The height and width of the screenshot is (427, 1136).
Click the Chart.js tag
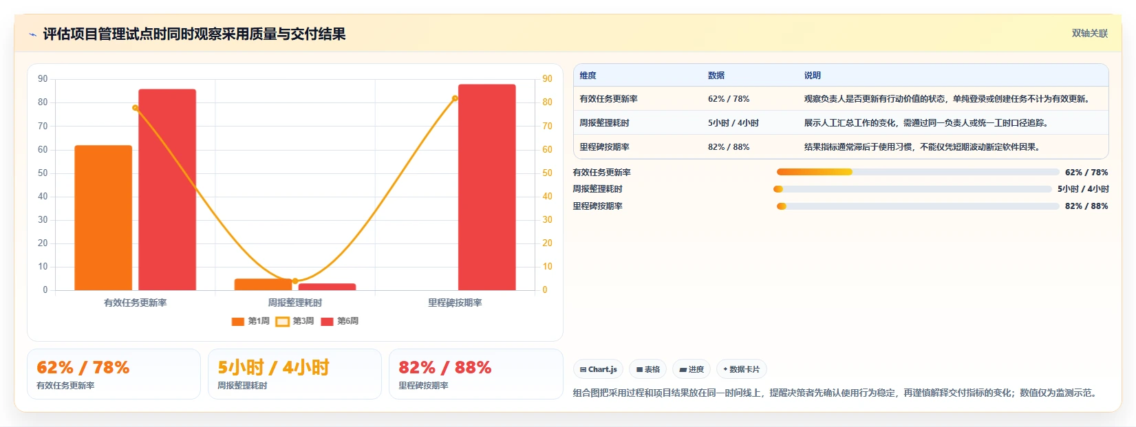(598, 369)
